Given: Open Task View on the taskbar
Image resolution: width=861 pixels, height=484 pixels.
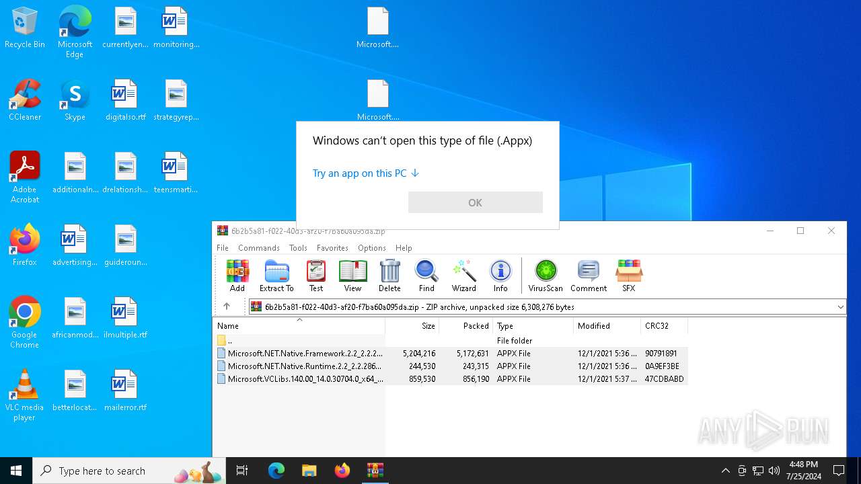Looking at the screenshot, I should pyautogui.click(x=242, y=471).
